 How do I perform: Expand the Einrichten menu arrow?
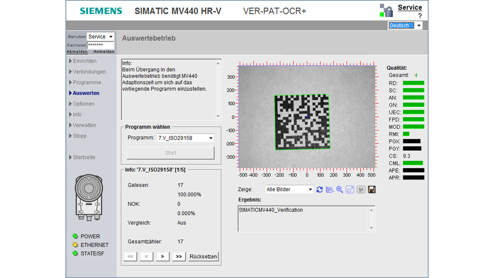70,61
